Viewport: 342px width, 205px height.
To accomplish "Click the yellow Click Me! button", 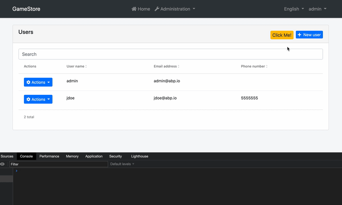I will (x=282, y=35).
